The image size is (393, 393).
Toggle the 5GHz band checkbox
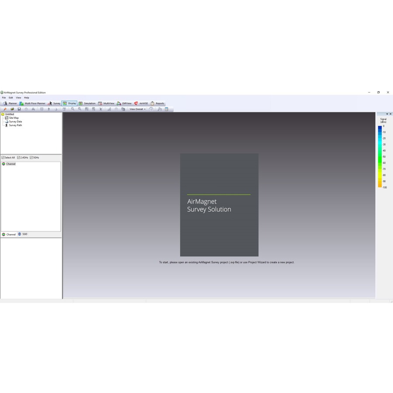[31, 158]
